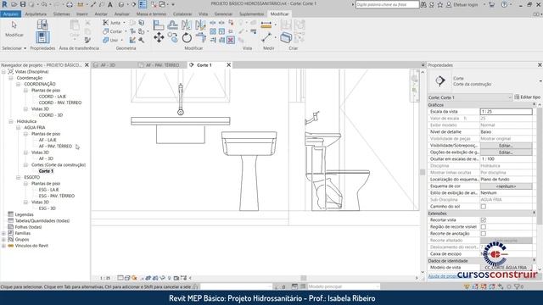Click the view scale 1:25 in view control bar
Image resolution: width=543 pixels, height=305 pixels.
[x=105, y=278]
